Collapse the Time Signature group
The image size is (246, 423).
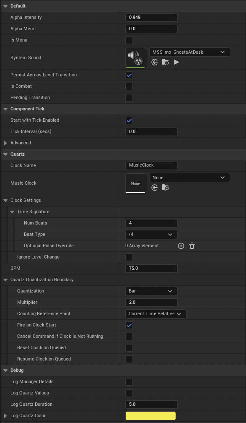(x=12, y=212)
